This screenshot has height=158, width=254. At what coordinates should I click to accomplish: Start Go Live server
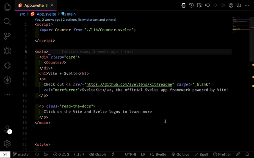coord(180,155)
